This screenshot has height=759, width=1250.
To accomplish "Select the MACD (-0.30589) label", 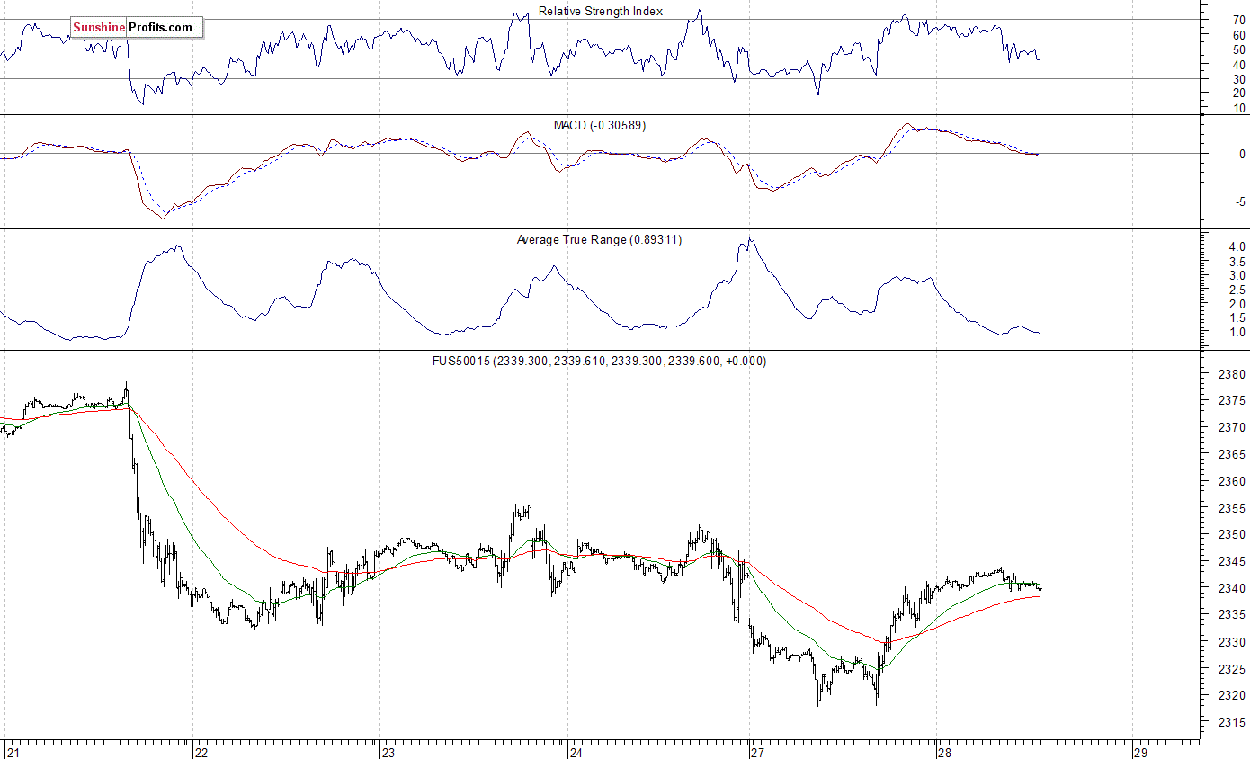I will pos(601,125).
